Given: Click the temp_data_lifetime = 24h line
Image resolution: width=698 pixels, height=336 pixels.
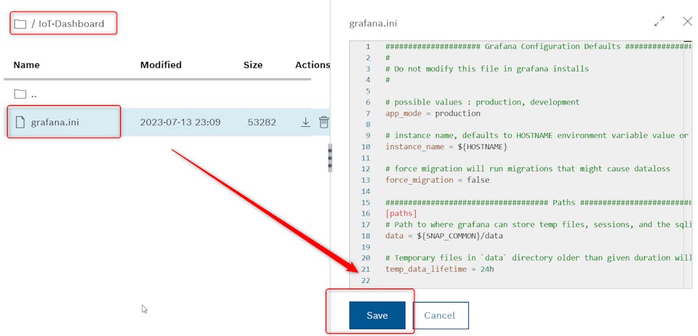Looking at the screenshot, I should point(439,269).
